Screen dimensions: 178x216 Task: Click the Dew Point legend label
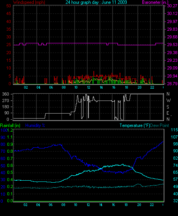160,125
